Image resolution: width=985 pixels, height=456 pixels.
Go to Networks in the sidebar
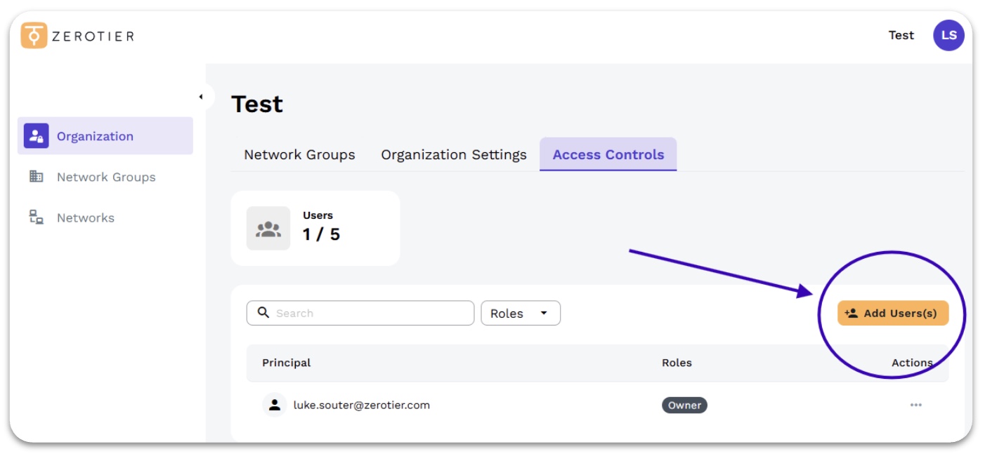coord(86,217)
